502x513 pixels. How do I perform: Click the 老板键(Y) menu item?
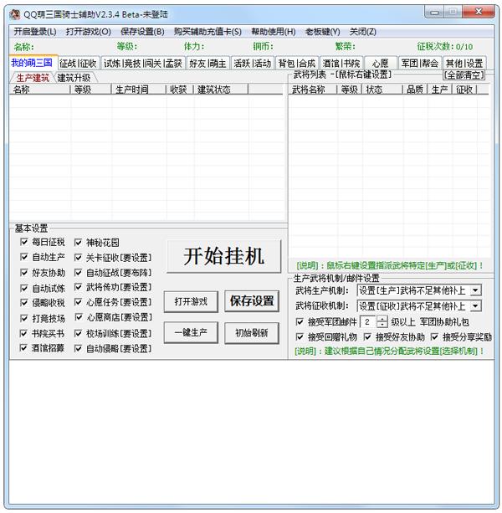coord(322,32)
